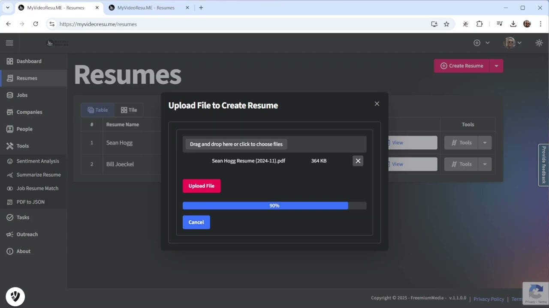
Task: View the Bill Joeckel resume
Action: (x=412, y=164)
